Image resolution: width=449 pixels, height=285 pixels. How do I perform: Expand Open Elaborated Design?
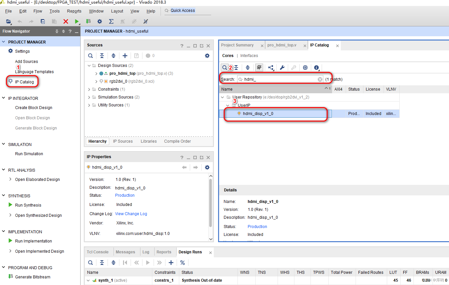click(x=11, y=180)
